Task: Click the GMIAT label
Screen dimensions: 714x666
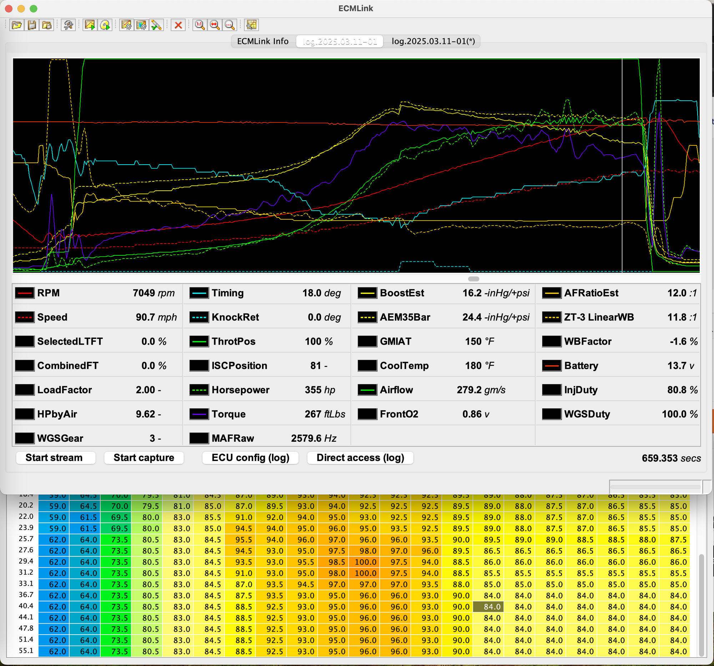Action: (x=396, y=341)
